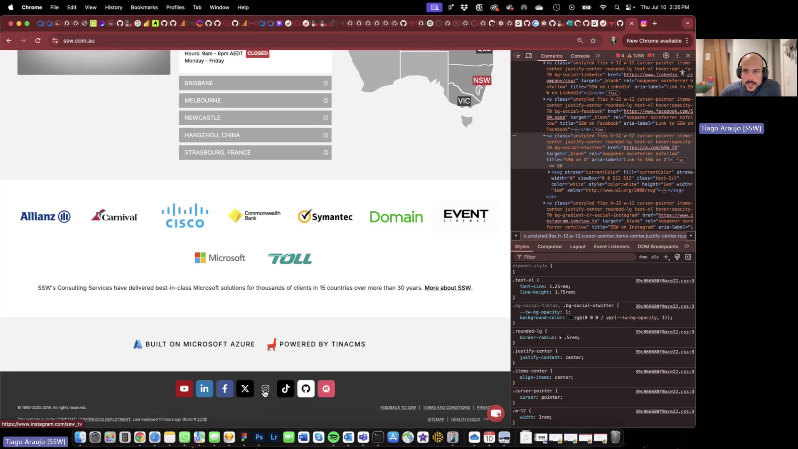Open Feedback to SSW footer link

(398, 407)
